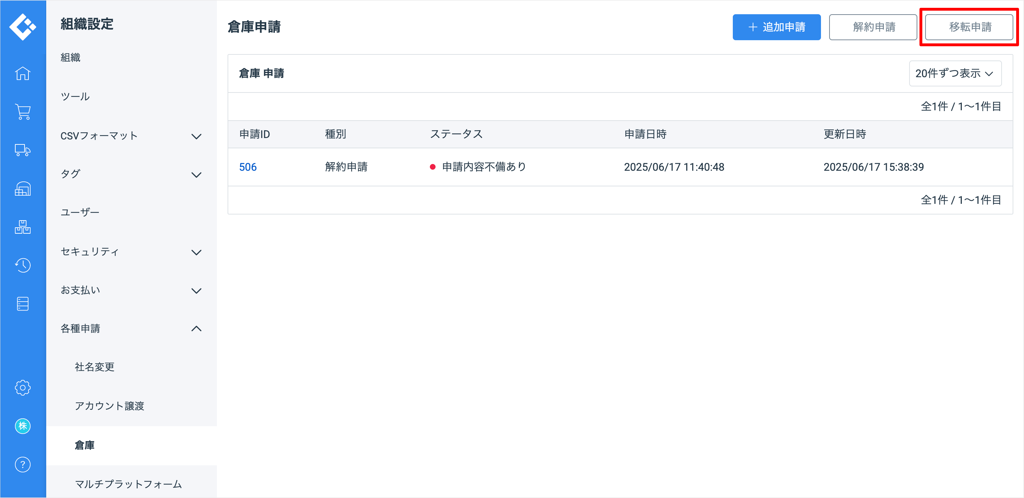Open the shopping cart icon

(x=23, y=112)
